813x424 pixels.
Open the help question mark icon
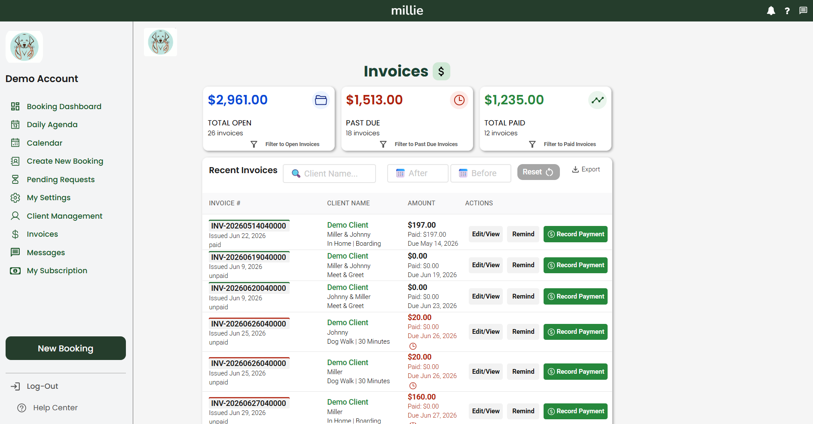click(787, 11)
